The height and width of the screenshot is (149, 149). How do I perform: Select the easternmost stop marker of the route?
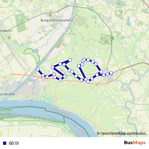tap(111, 73)
